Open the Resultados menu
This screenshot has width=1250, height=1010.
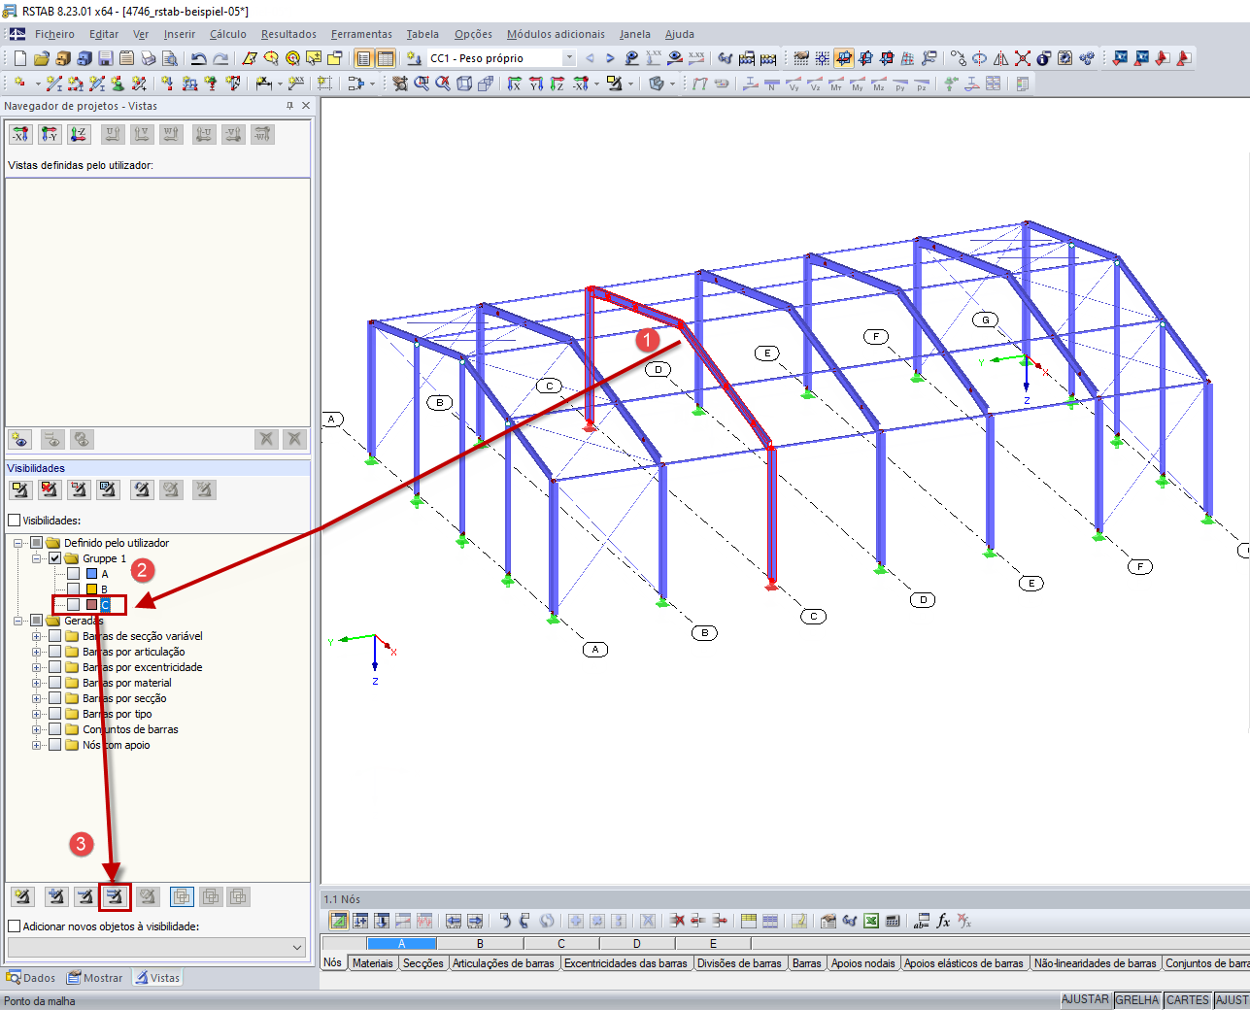tap(288, 34)
